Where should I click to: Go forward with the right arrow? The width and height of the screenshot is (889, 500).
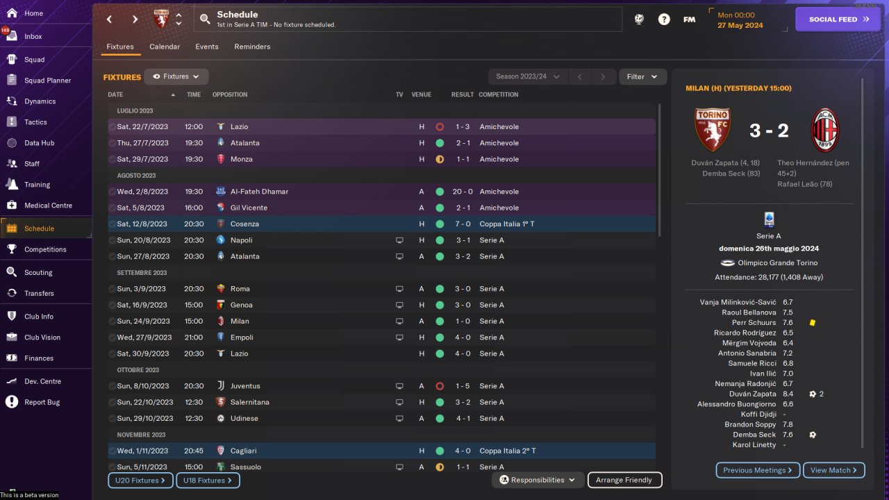coord(135,19)
